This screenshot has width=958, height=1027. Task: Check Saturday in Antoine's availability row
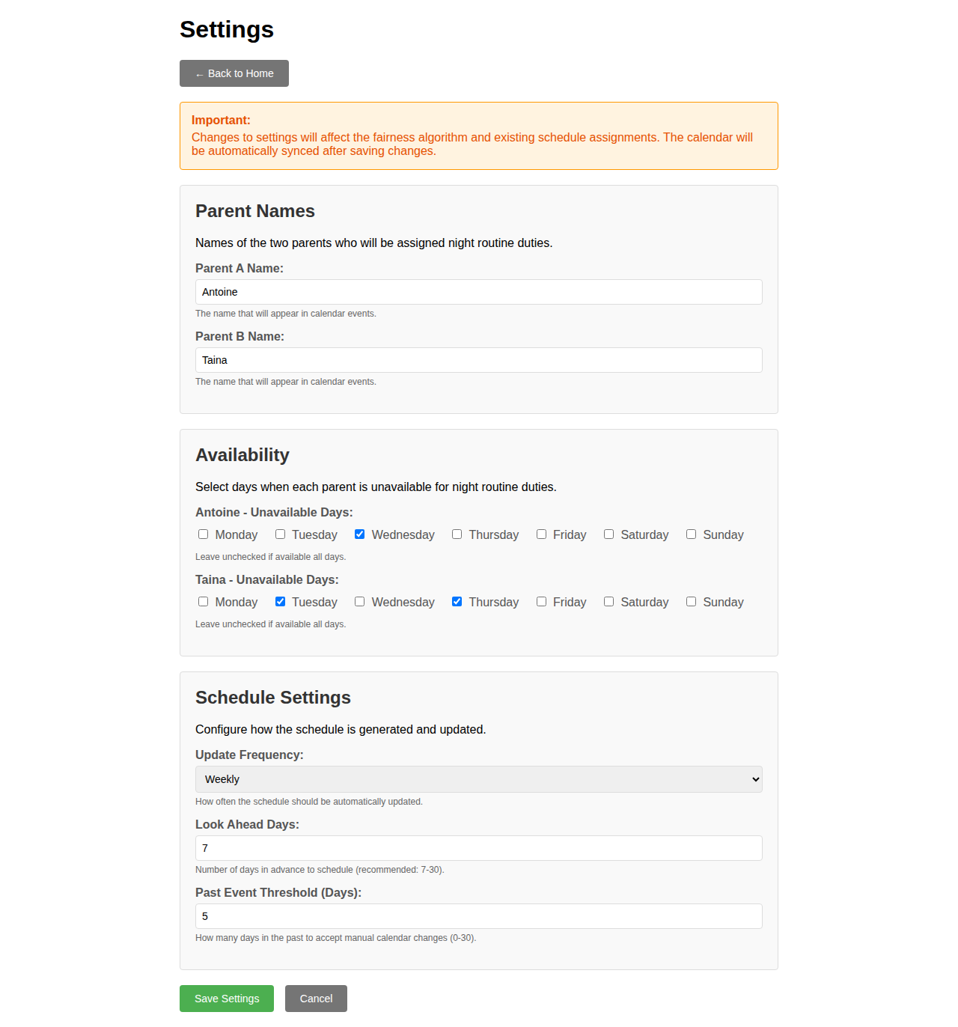point(608,534)
